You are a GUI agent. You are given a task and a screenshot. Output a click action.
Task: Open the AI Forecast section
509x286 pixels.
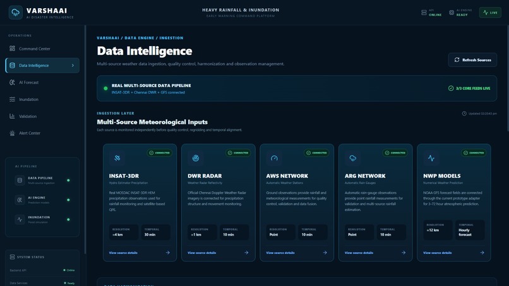(42, 83)
